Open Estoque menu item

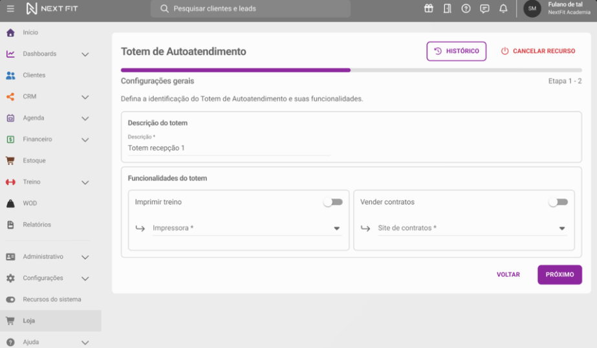(50, 160)
